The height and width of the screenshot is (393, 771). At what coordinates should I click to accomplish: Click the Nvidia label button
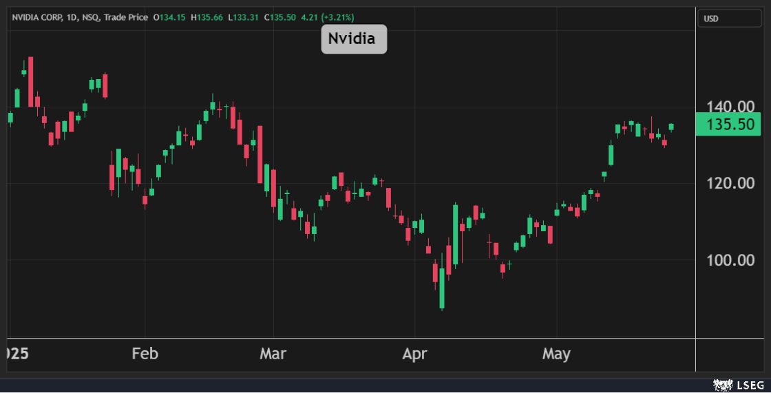click(354, 39)
